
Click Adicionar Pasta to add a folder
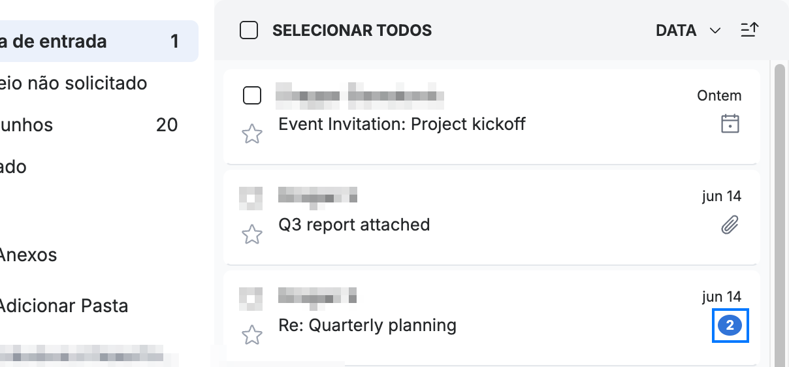pyautogui.click(x=63, y=306)
